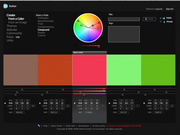This screenshot has height=135, width=180.
Task: Select the Analogous color rule
Action: tap(43, 18)
